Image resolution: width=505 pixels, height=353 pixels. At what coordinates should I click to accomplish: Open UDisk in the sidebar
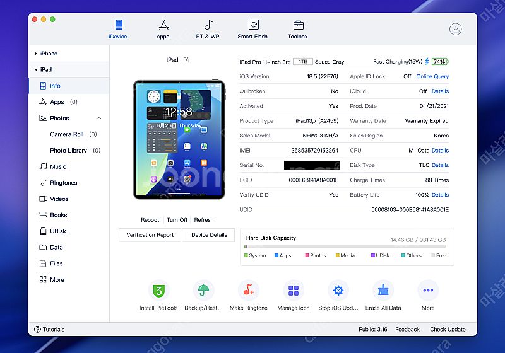(x=53, y=231)
